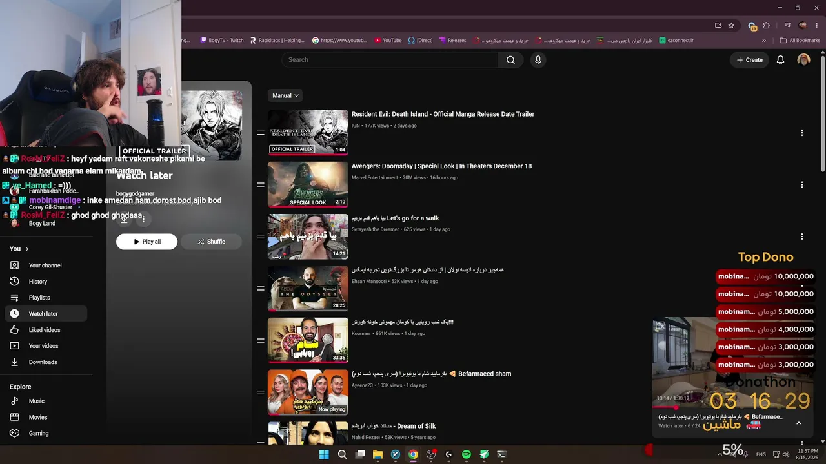
Task: Open Rapidtags bookmark
Action: coord(277,40)
